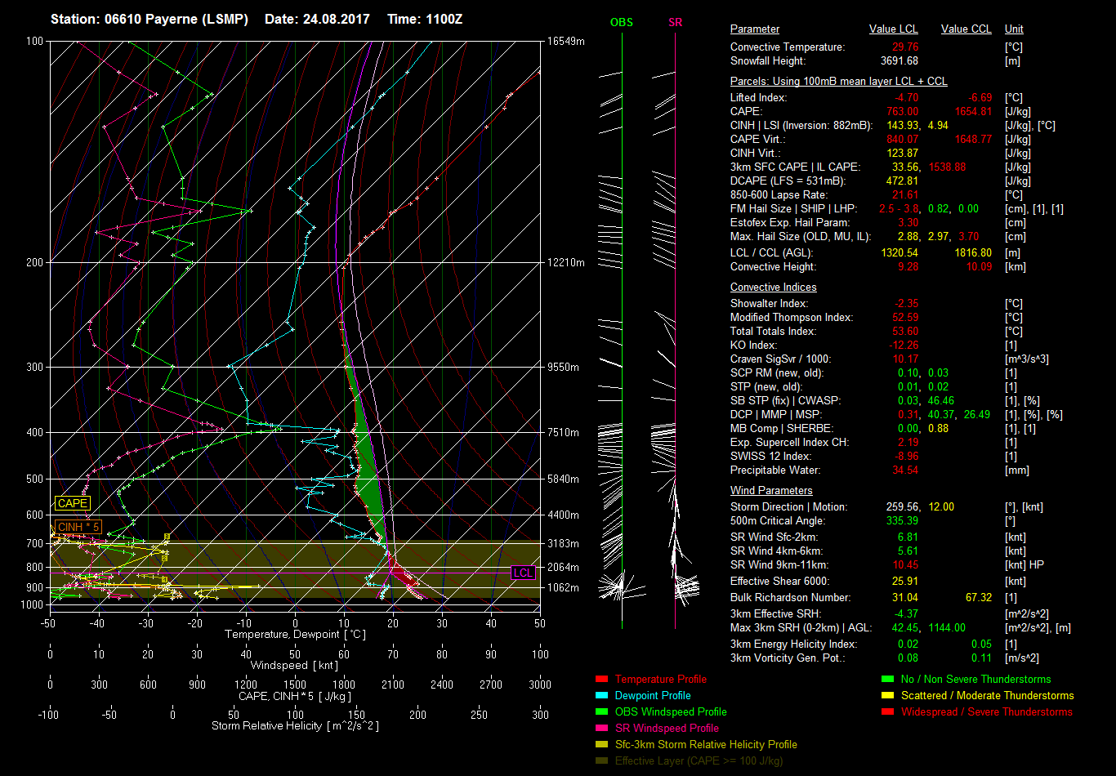
Task: Open the Wind Parameters section heading
Action: coord(771,491)
